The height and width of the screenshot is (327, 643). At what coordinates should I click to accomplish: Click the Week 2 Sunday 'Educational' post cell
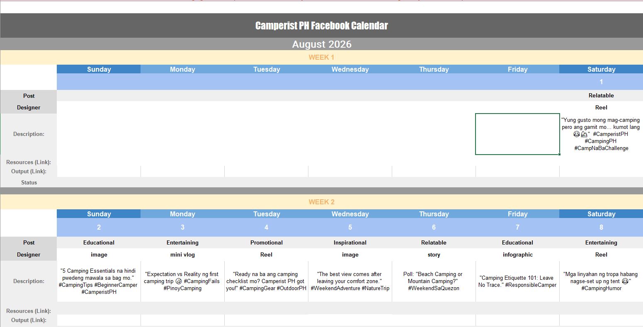(x=99, y=242)
